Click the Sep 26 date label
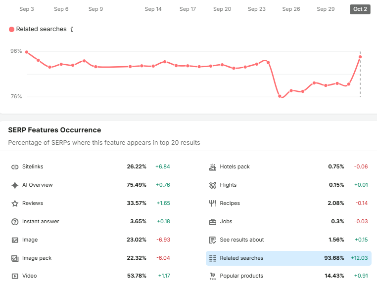The image size is (377, 284). (291, 9)
